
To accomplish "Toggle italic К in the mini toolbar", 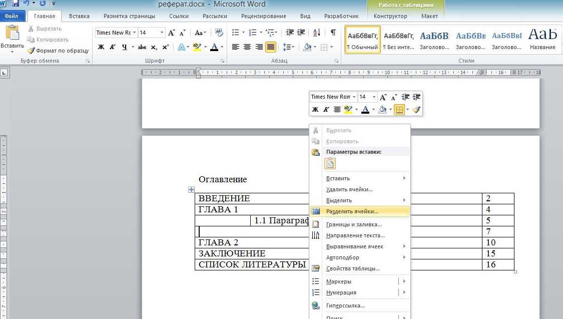I will [326, 110].
